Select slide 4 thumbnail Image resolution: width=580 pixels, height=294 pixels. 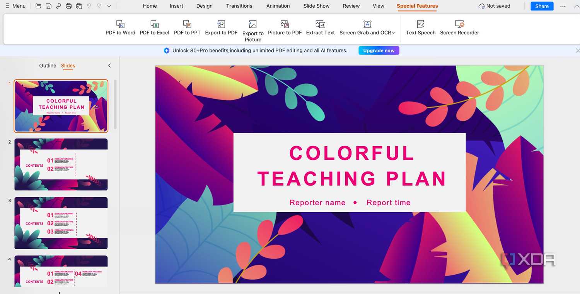(61, 271)
